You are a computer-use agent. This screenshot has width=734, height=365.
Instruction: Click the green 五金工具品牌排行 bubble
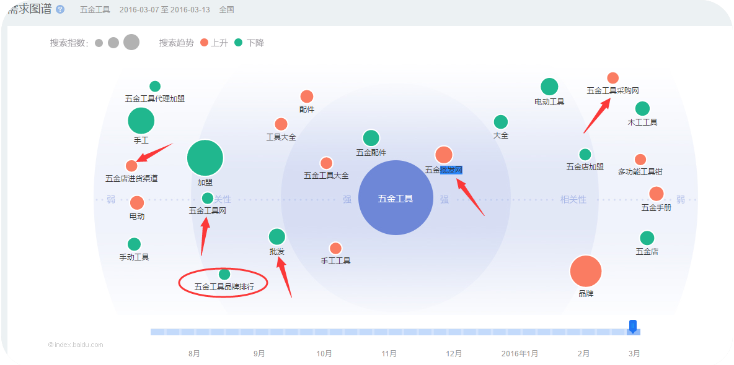[224, 274]
